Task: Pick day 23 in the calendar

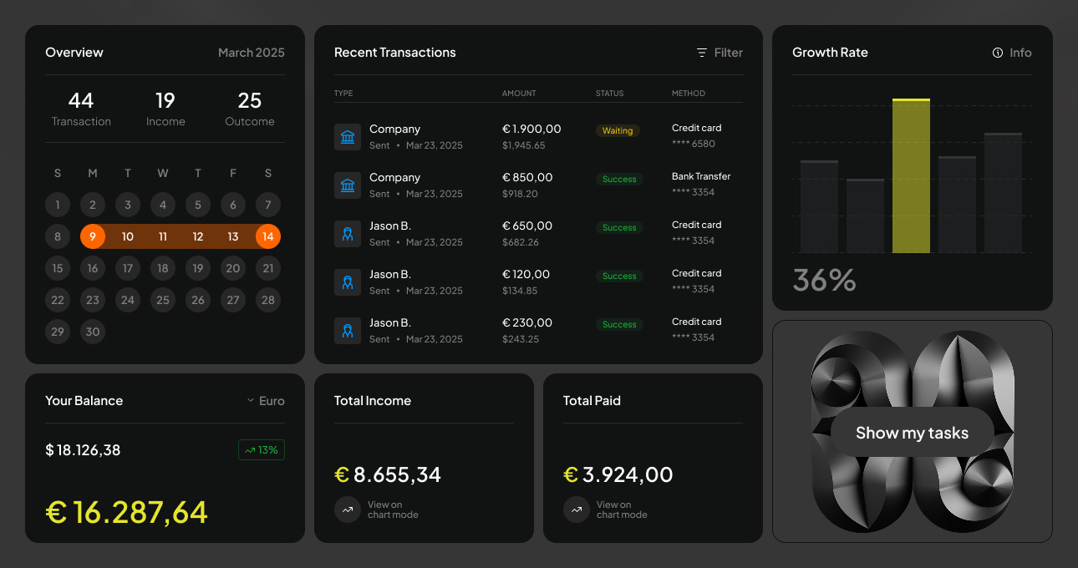Action: coord(93,300)
